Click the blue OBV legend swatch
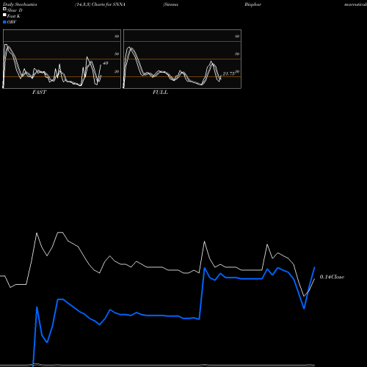The height and width of the screenshot is (367, 367). tap(4, 22)
